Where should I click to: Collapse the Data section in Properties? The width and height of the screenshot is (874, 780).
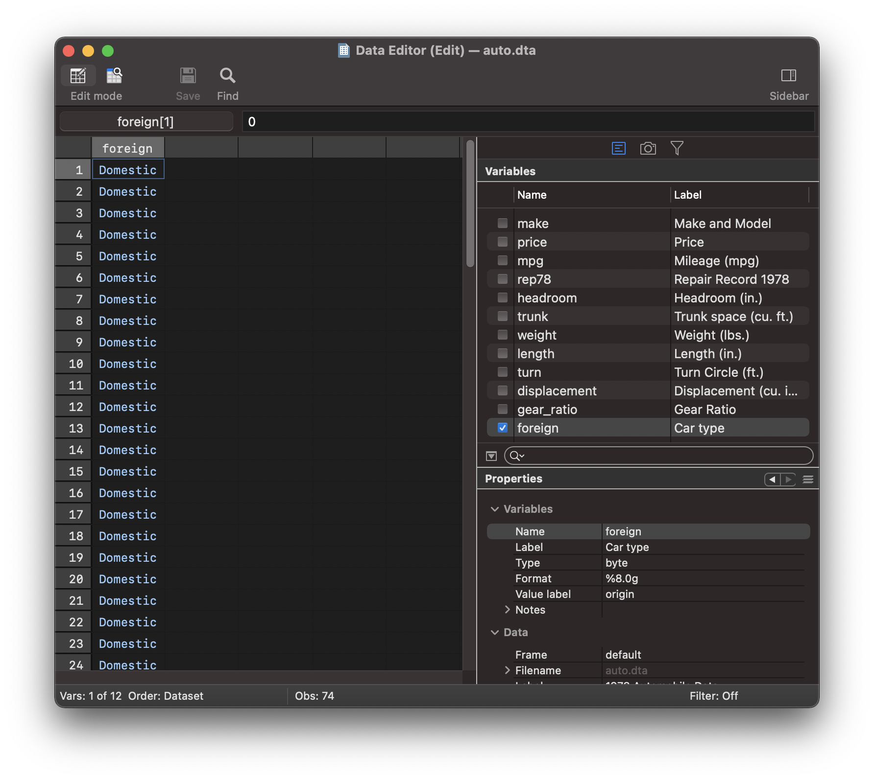(x=495, y=632)
